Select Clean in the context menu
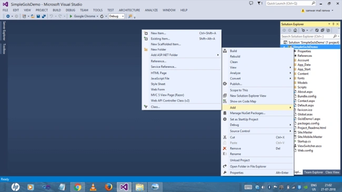 point(257,62)
